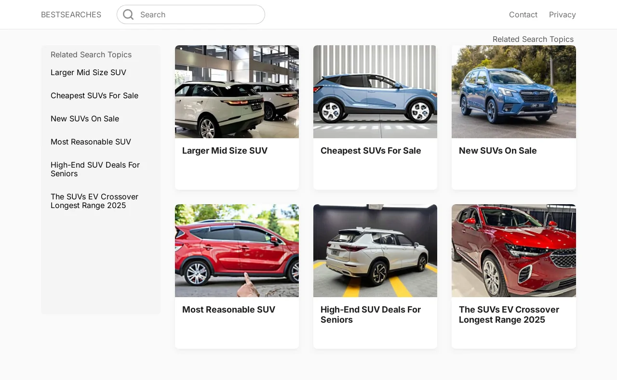Open the Contact page link
This screenshot has height=380, width=617.
(x=523, y=14)
